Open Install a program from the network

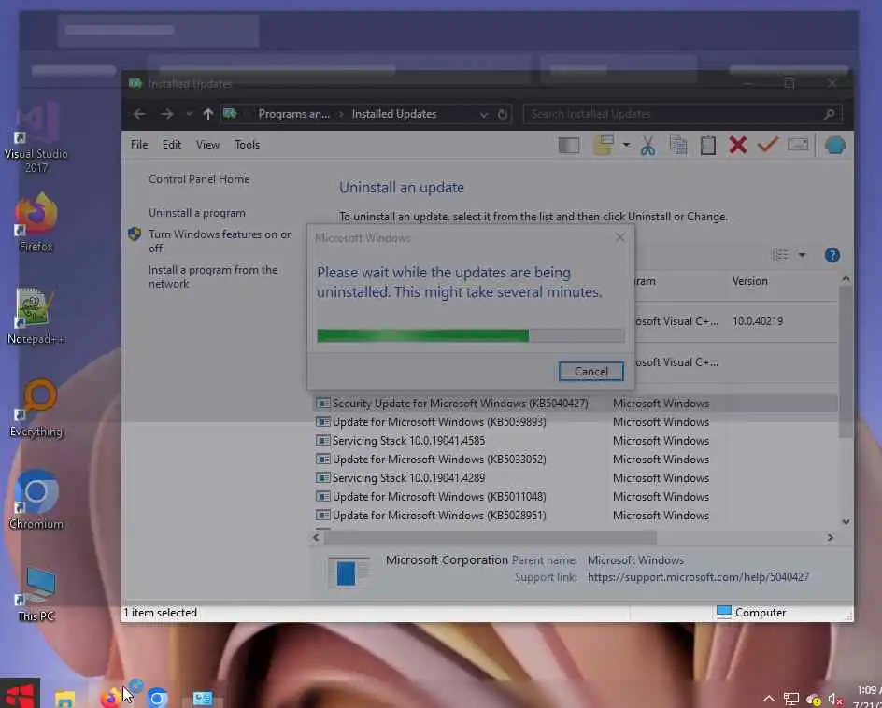point(213,276)
